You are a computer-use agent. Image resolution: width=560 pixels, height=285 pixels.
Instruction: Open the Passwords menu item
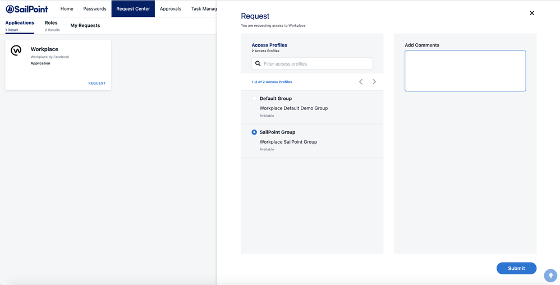tap(95, 9)
